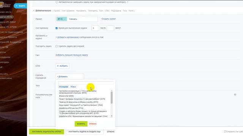243x136 pixels.
Task: Select 'Мини-проект Миграция ИТ из Трелло в Битрикс'
Action: tap(81, 105)
